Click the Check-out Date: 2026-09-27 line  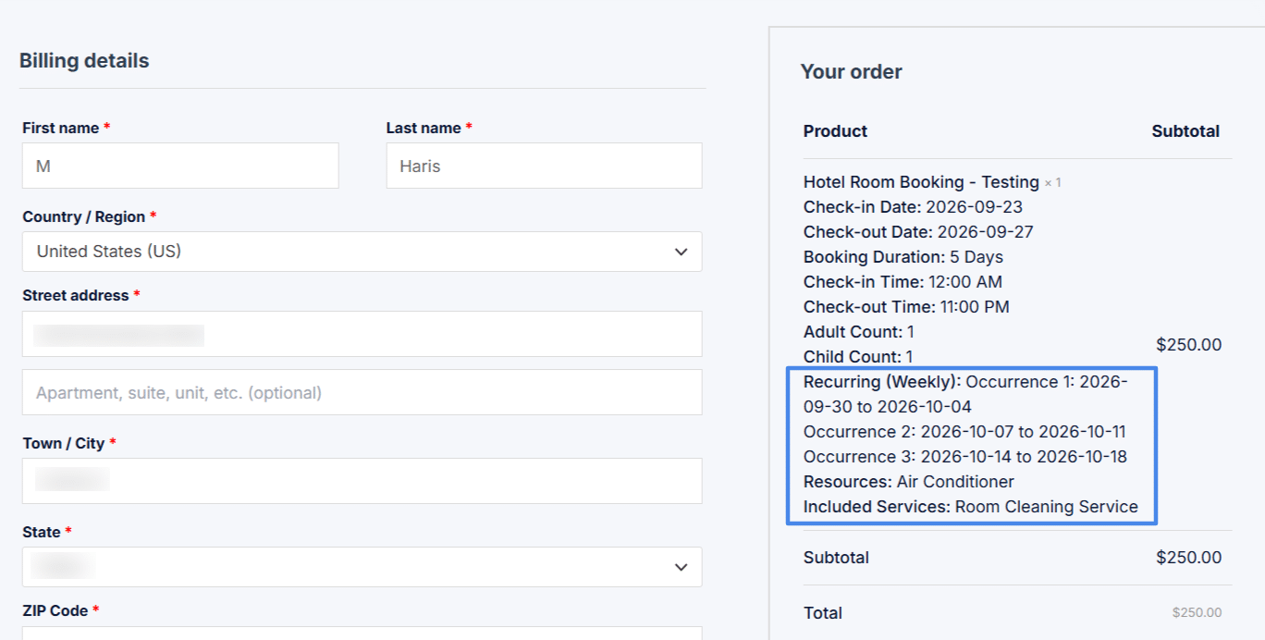click(x=918, y=232)
